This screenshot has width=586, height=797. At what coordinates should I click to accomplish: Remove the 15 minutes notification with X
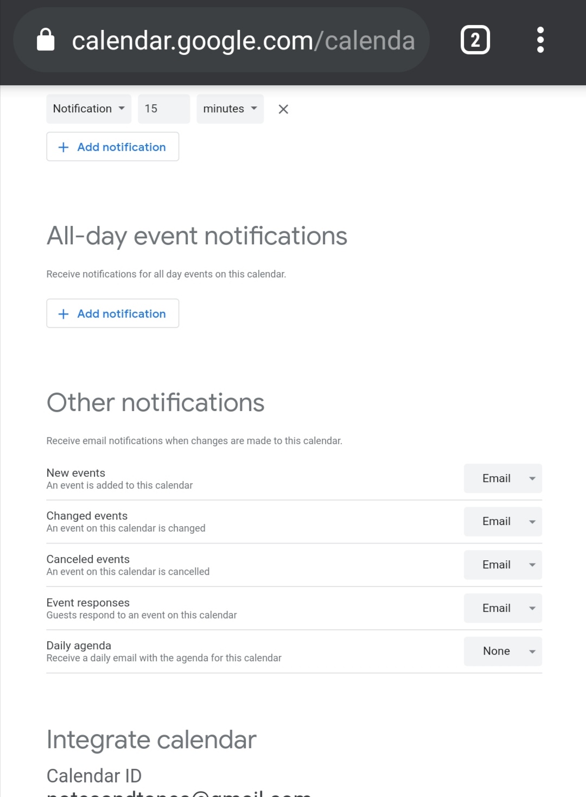coord(283,109)
